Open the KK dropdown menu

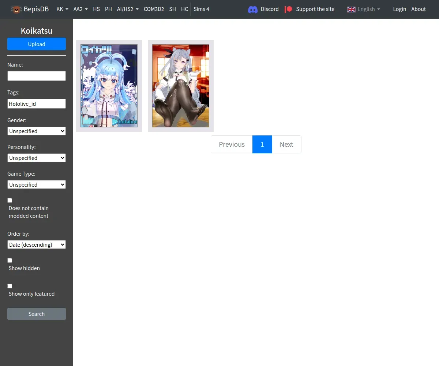[x=63, y=9]
